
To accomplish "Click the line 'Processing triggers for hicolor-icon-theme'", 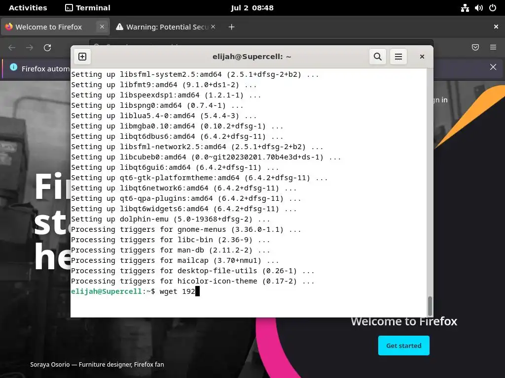I will tap(193, 281).
